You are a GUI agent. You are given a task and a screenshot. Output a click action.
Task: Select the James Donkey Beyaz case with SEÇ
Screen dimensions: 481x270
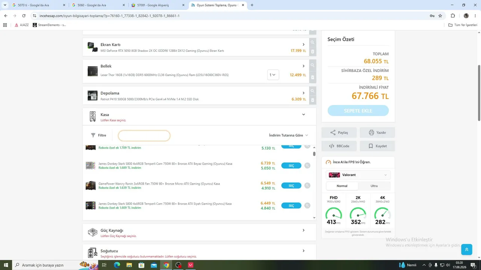click(291, 165)
